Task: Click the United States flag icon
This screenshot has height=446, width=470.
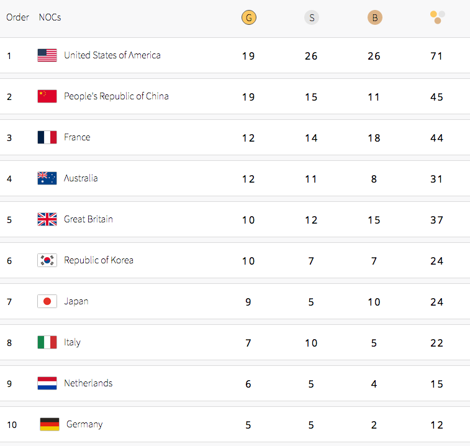Action: (x=47, y=55)
